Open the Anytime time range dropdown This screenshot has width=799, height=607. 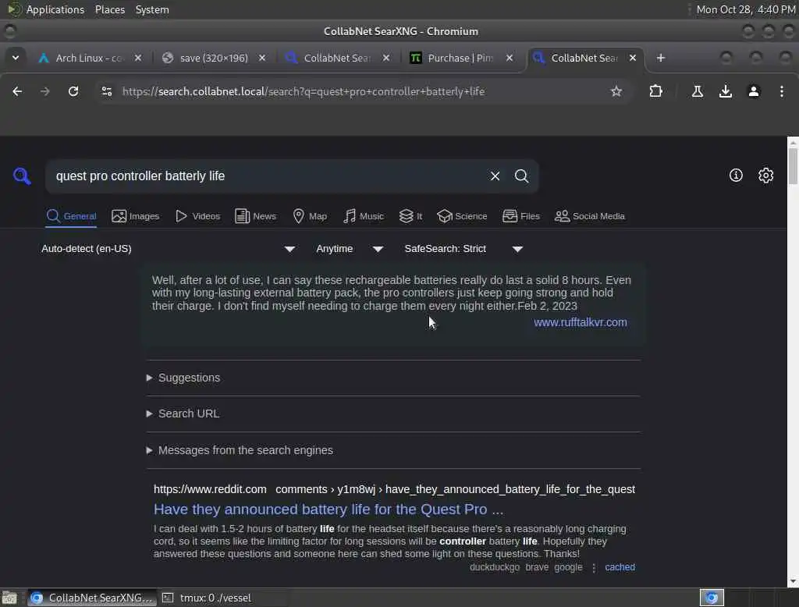(350, 249)
